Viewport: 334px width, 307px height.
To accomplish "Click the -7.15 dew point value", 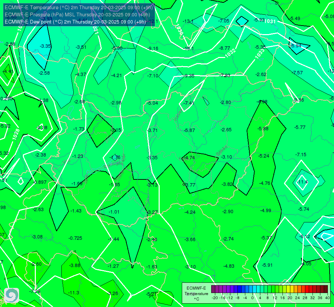I will (301, 155).
